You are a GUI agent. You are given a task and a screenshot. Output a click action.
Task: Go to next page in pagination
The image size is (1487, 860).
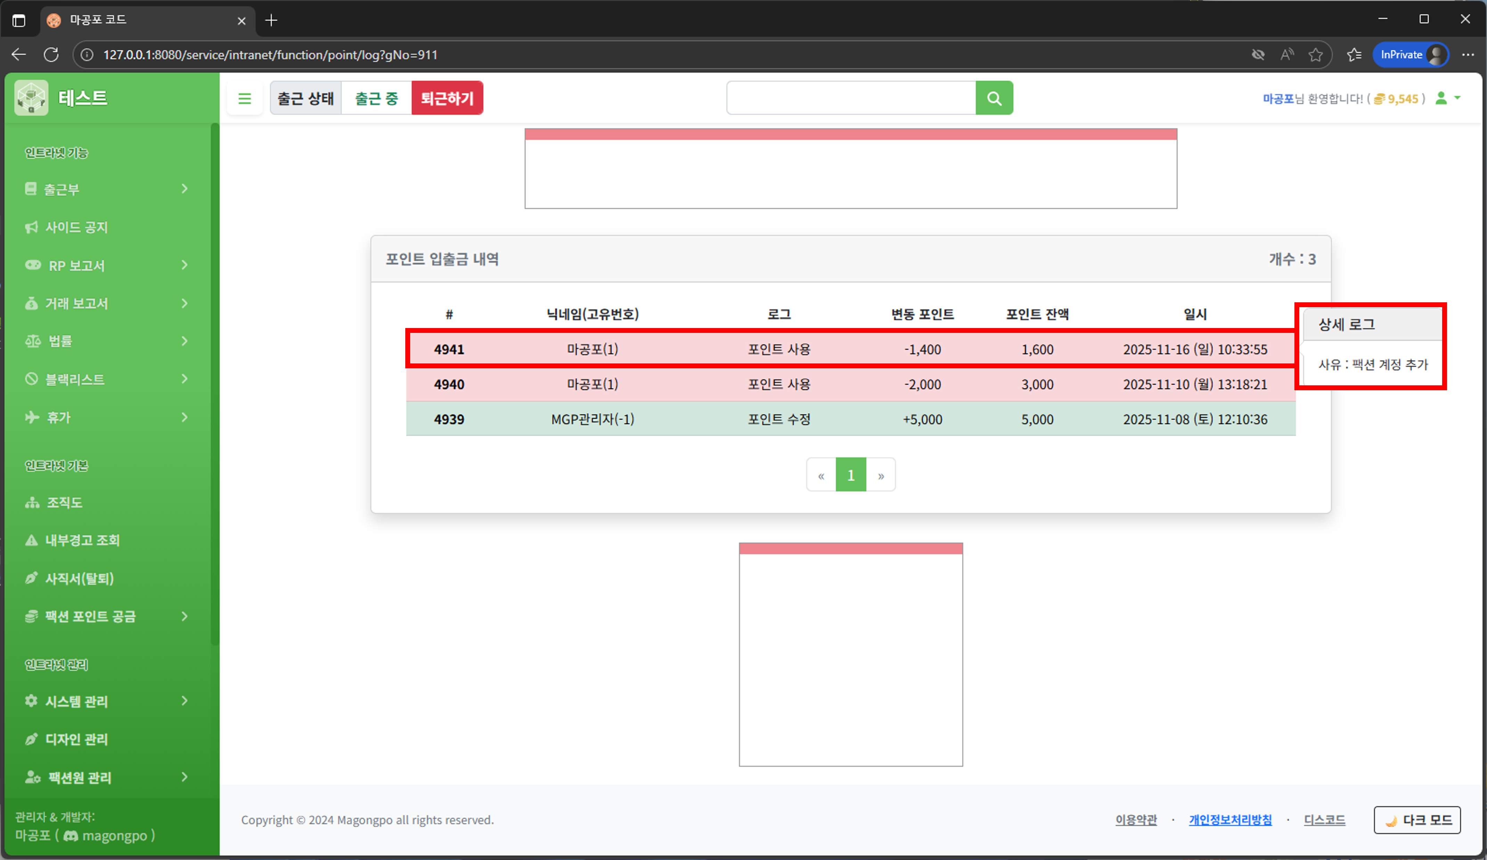coord(880,475)
